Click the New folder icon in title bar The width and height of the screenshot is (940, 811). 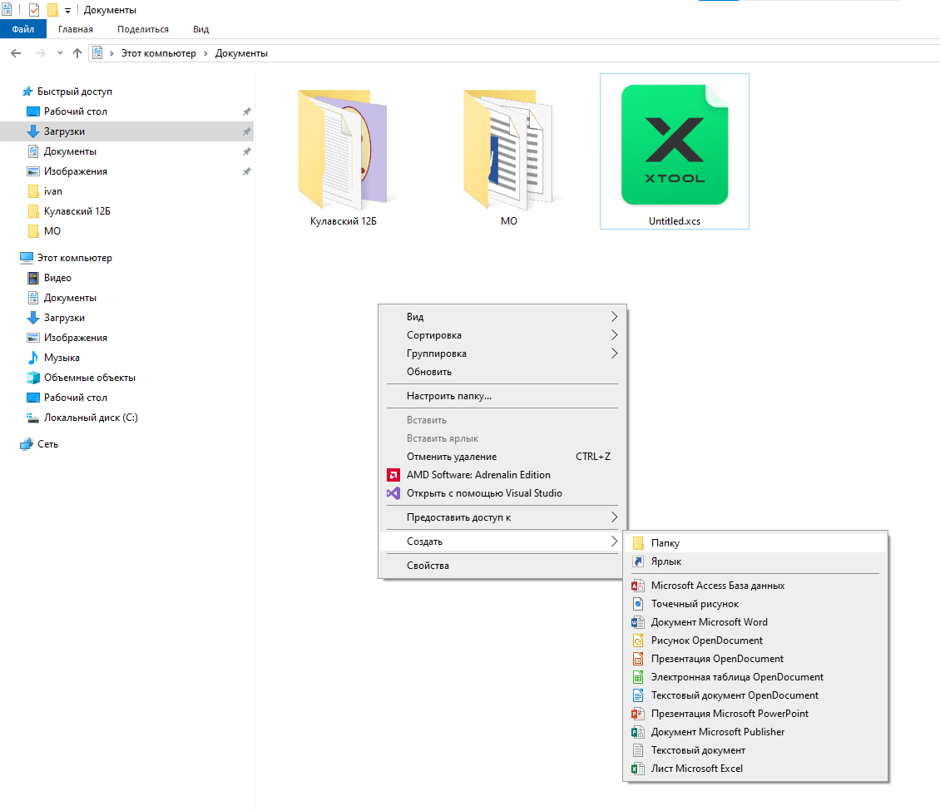coord(52,10)
